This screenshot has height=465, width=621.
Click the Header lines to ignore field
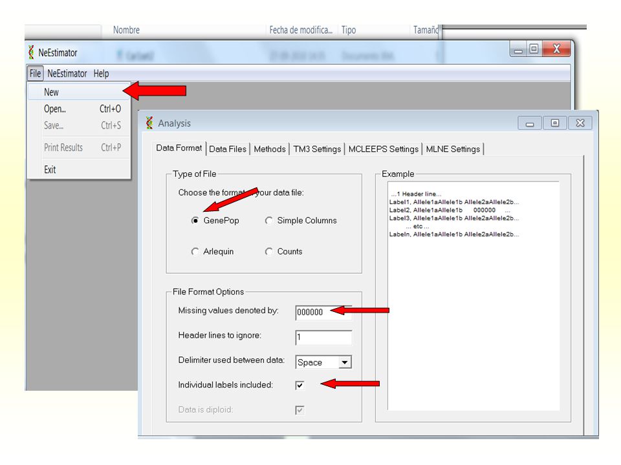tap(323, 337)
